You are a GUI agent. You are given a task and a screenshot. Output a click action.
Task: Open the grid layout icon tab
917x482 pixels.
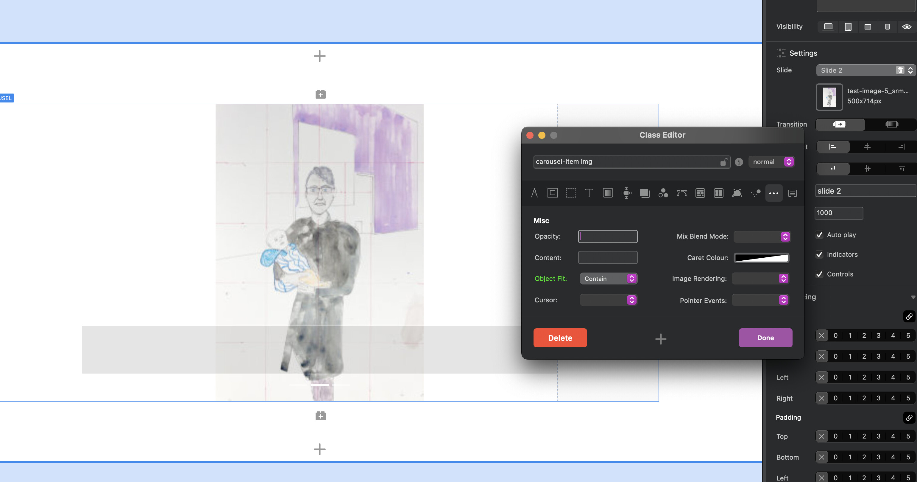pos(718,193)
